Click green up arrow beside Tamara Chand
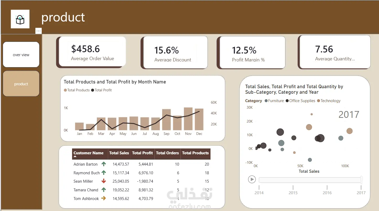379x211 pixels. (104, 190)
